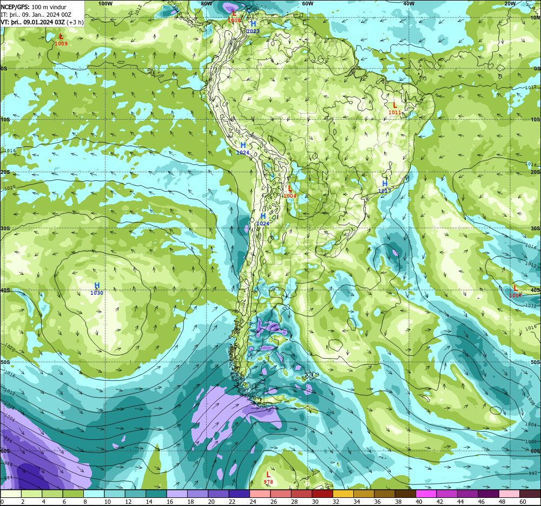Click the 984 isobar label
541x506 pixels.
8,478
